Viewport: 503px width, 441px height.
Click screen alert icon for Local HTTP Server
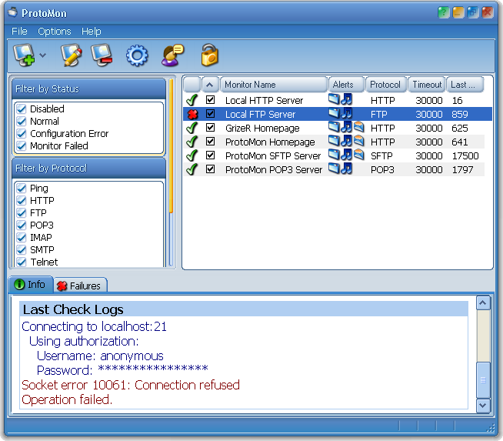334,99
